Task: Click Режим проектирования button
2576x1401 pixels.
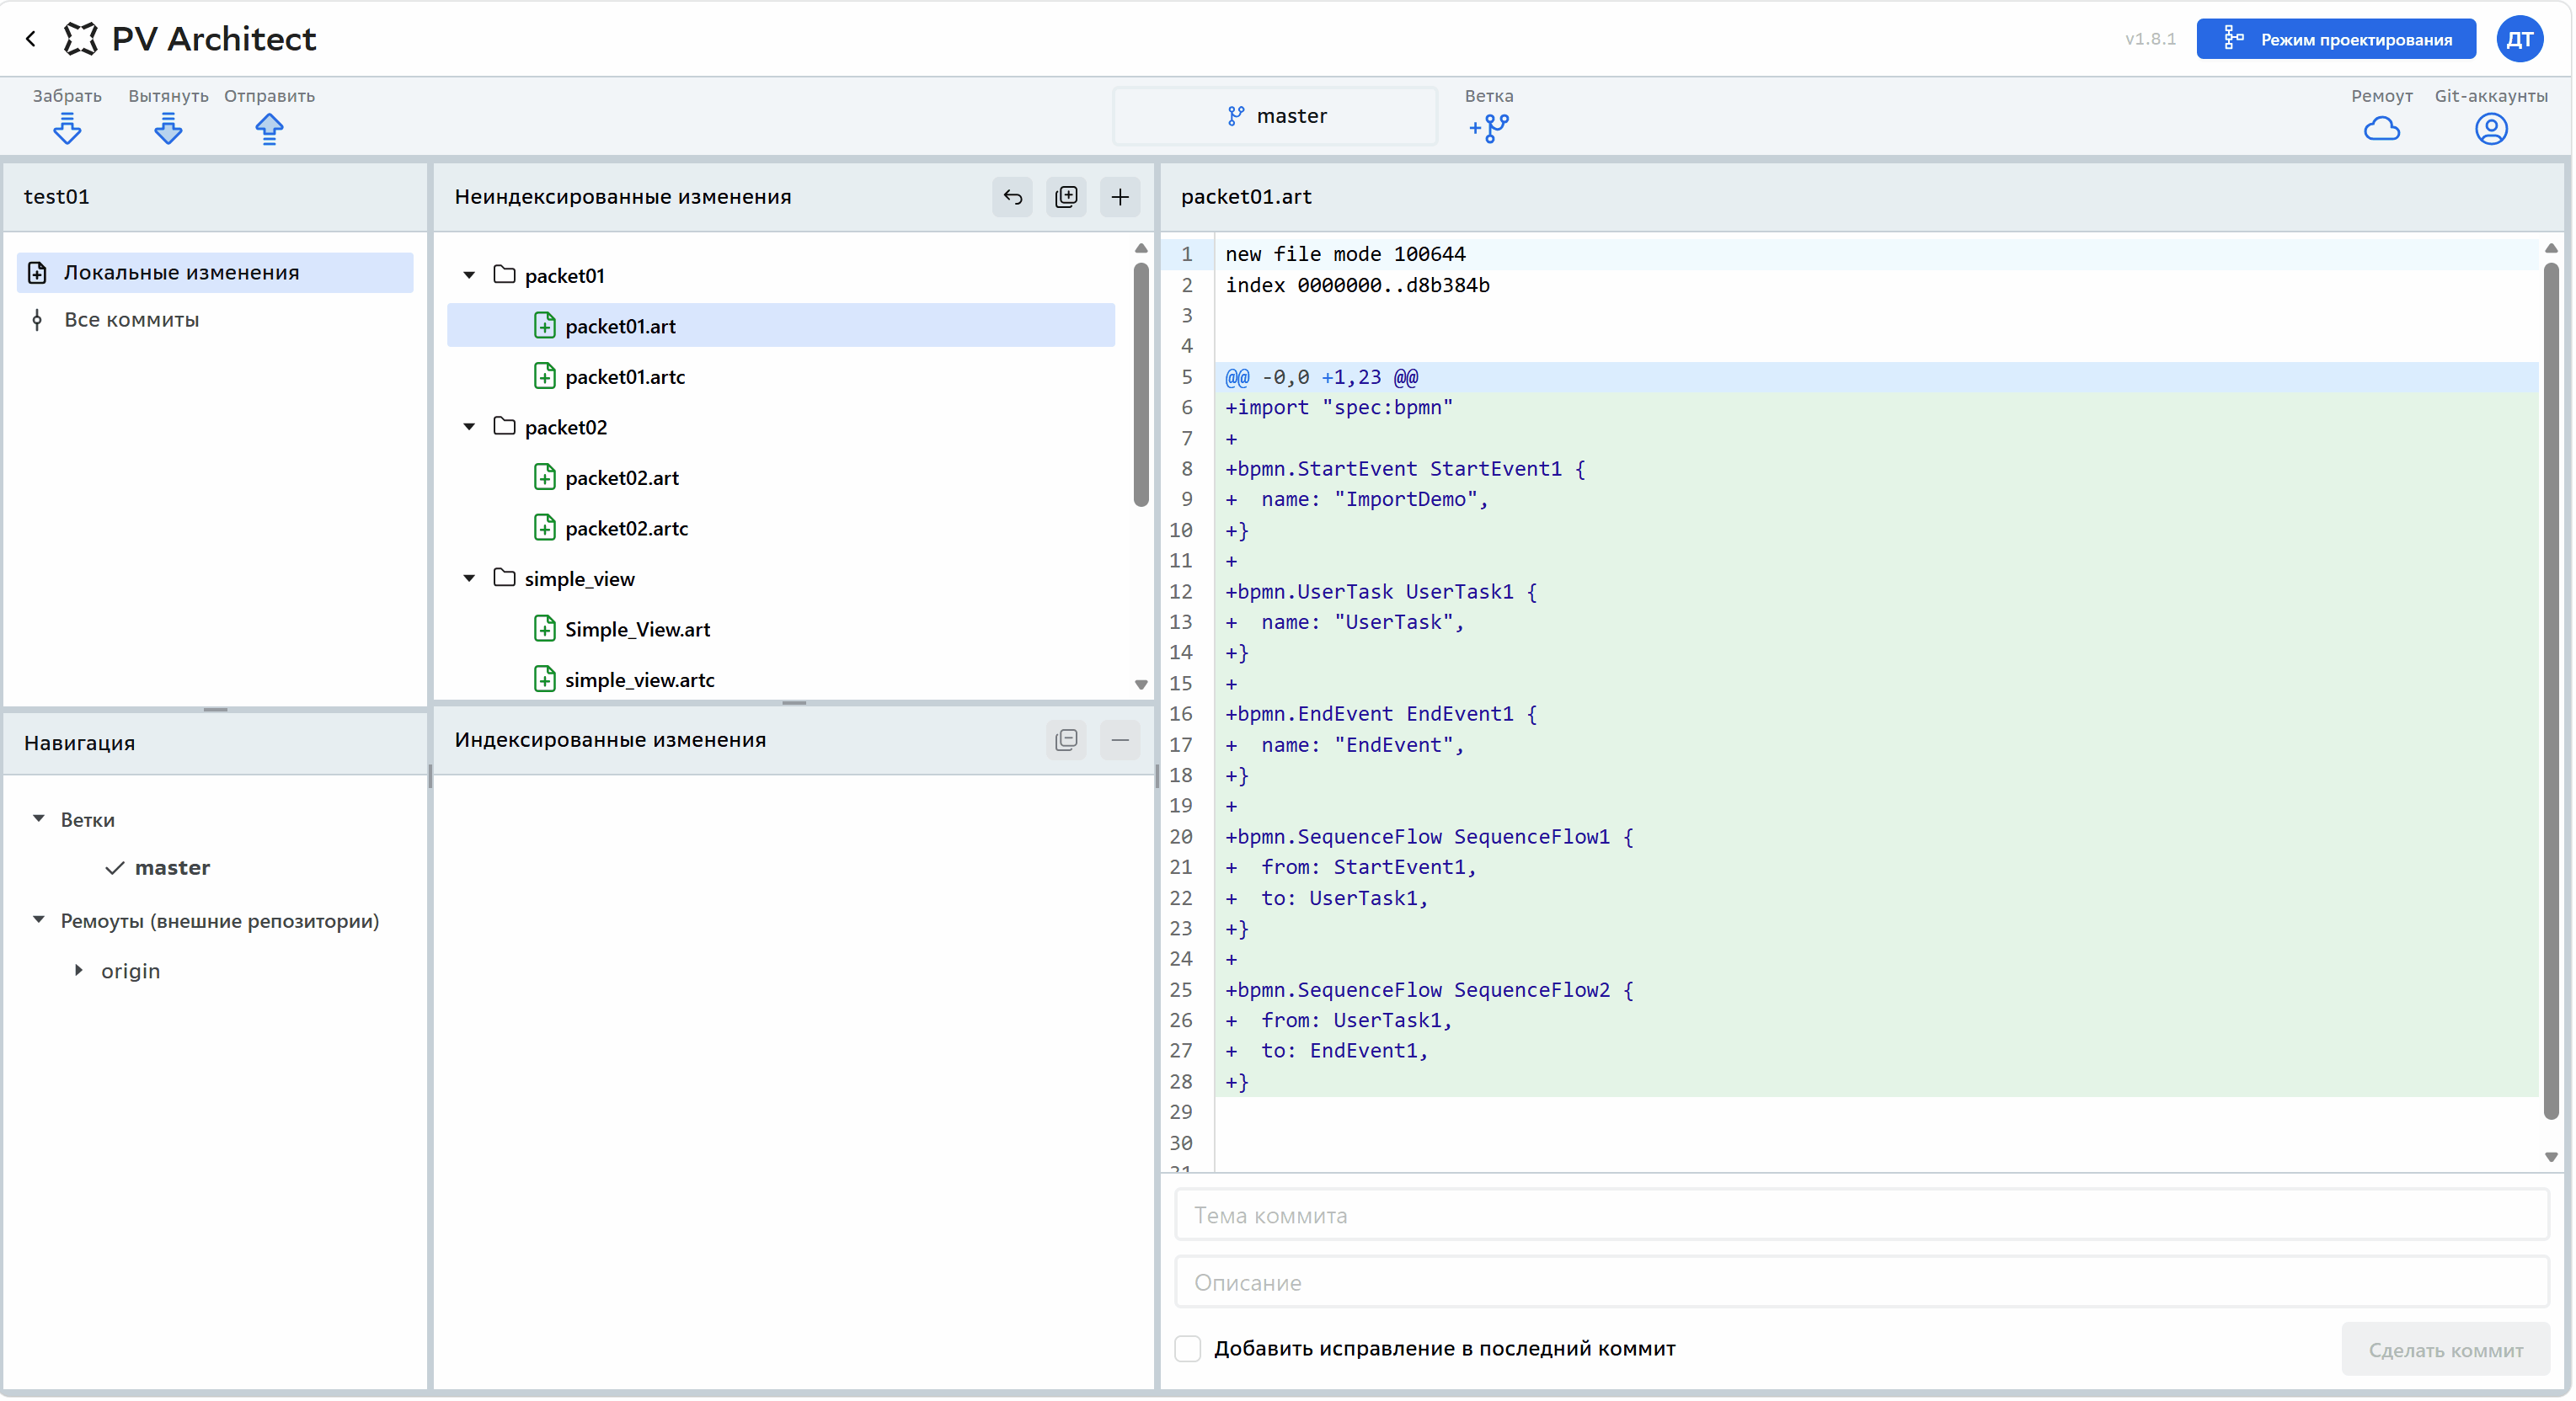Action: coord(2335,39)
